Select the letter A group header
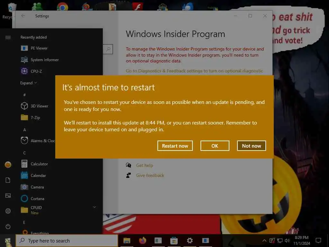Viewport: 329px width, 247px height. coord(24,130)
